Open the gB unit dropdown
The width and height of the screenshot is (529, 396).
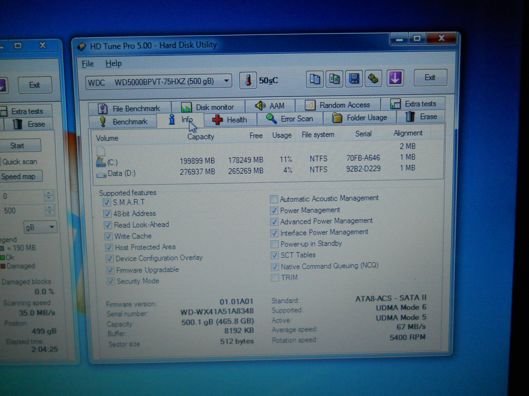52,227
